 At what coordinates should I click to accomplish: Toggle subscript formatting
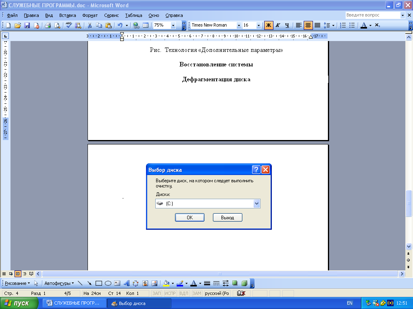coord(378,25)
